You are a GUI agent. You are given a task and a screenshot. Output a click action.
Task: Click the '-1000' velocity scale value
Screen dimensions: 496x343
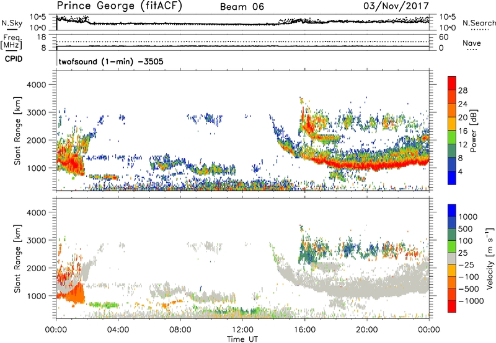coord(471,301)
